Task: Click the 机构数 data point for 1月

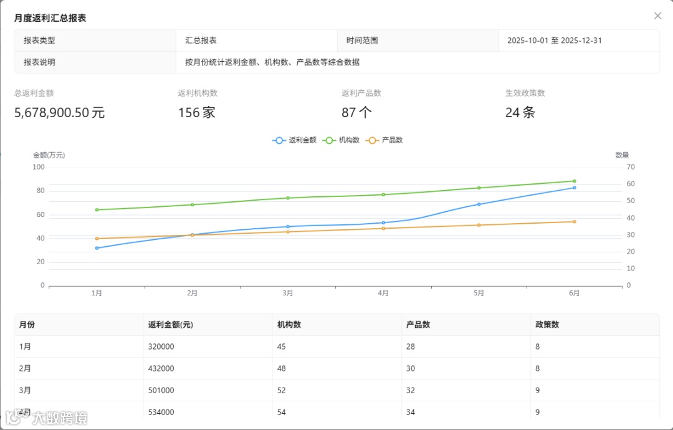Action: (97, 210)
